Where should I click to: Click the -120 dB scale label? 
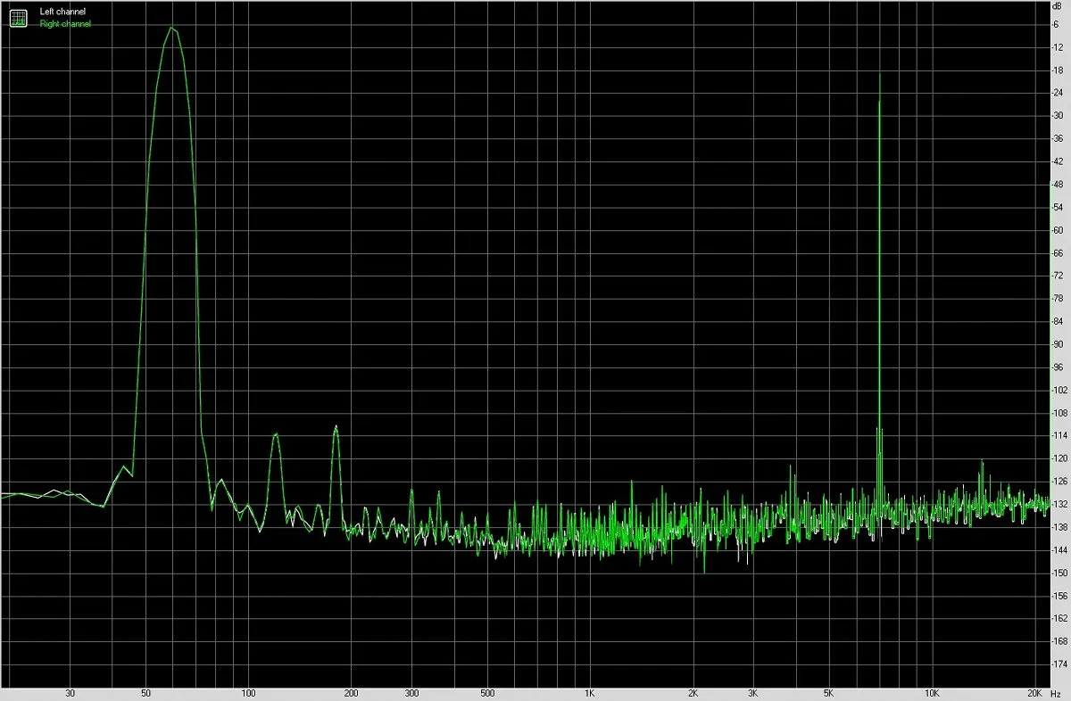click(x=1059, y=458)
